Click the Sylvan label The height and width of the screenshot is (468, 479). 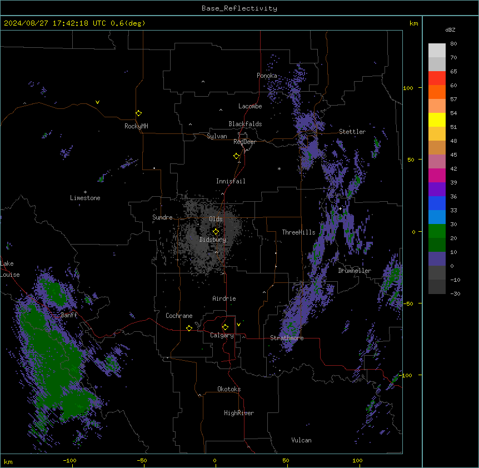217,136
